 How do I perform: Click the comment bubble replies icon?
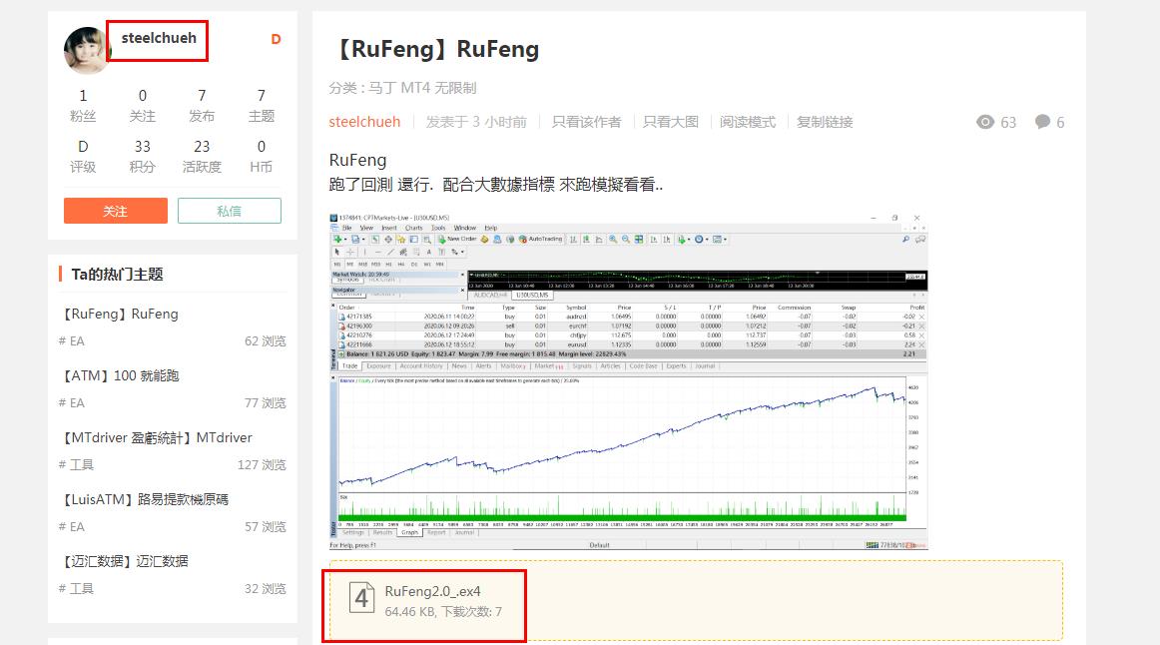click(1042, 122)
